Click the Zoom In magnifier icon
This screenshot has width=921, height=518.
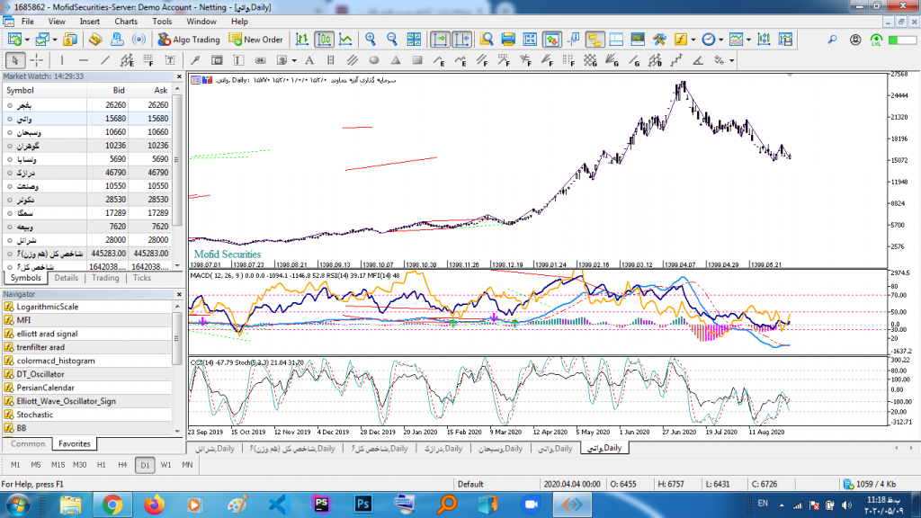tap(370, 40)
